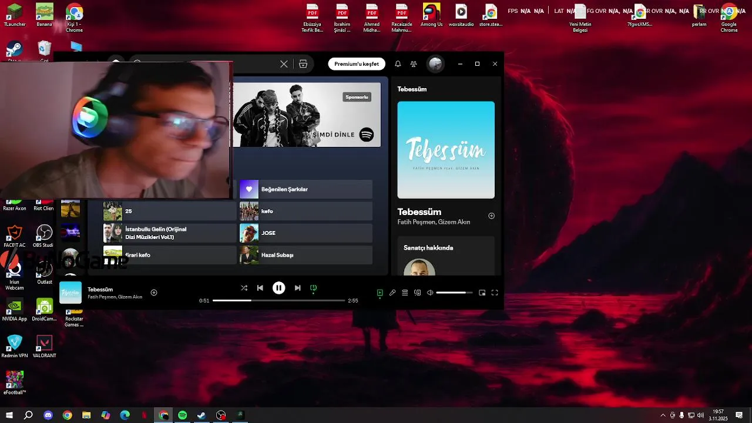Click the Sanatçı hakkında card

(x=446, y=256)
